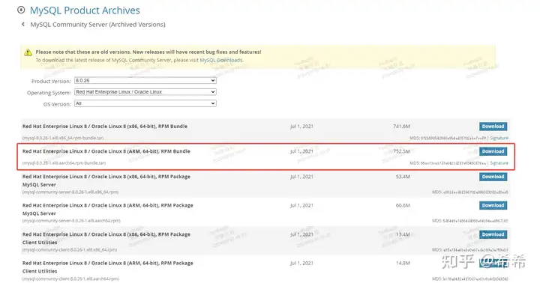540x283 pixels.
Task: Open the MySQL Product Archives heading
Action: point(85,10)
